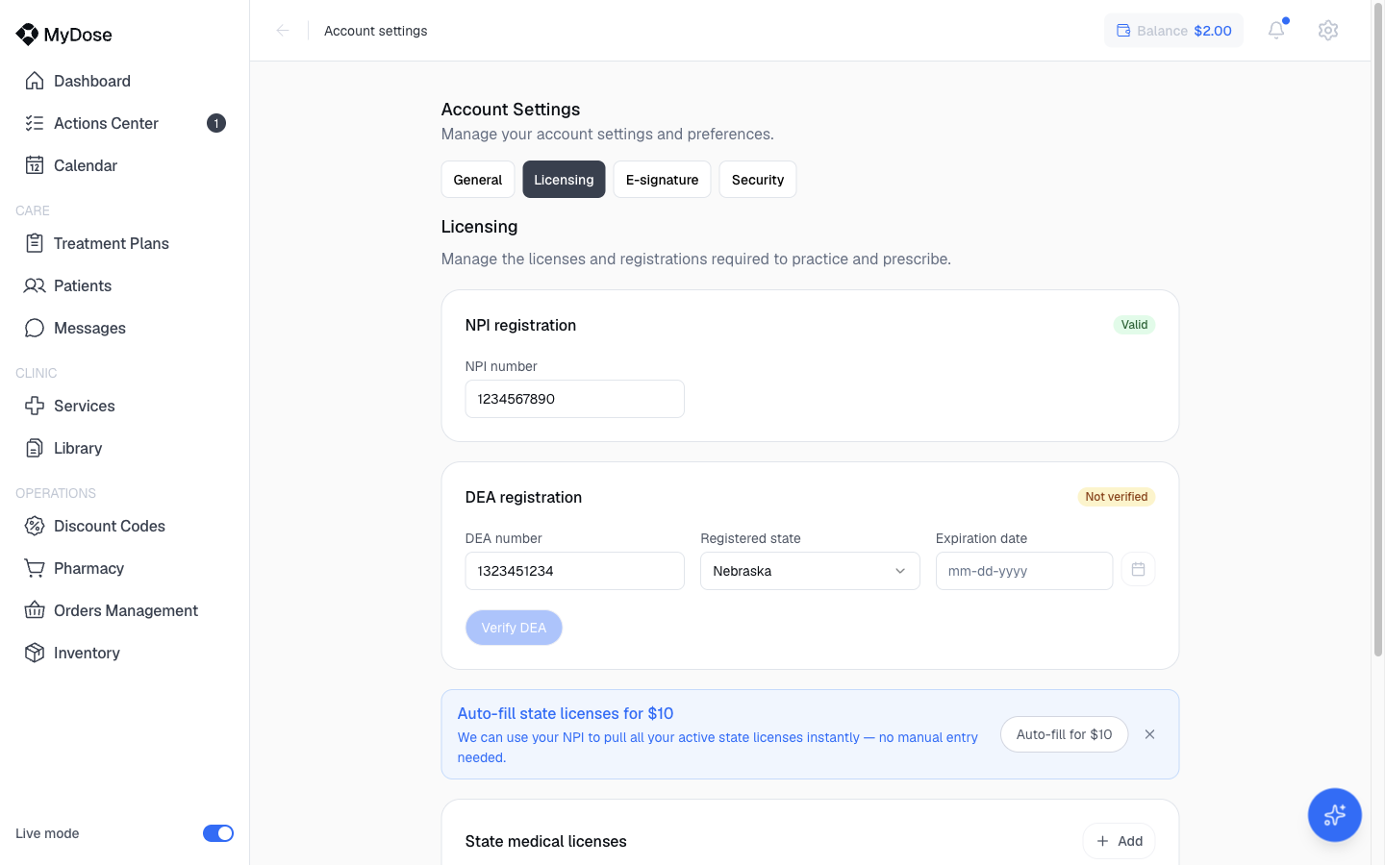Click the Services plus-cross icon

point(35,406)
